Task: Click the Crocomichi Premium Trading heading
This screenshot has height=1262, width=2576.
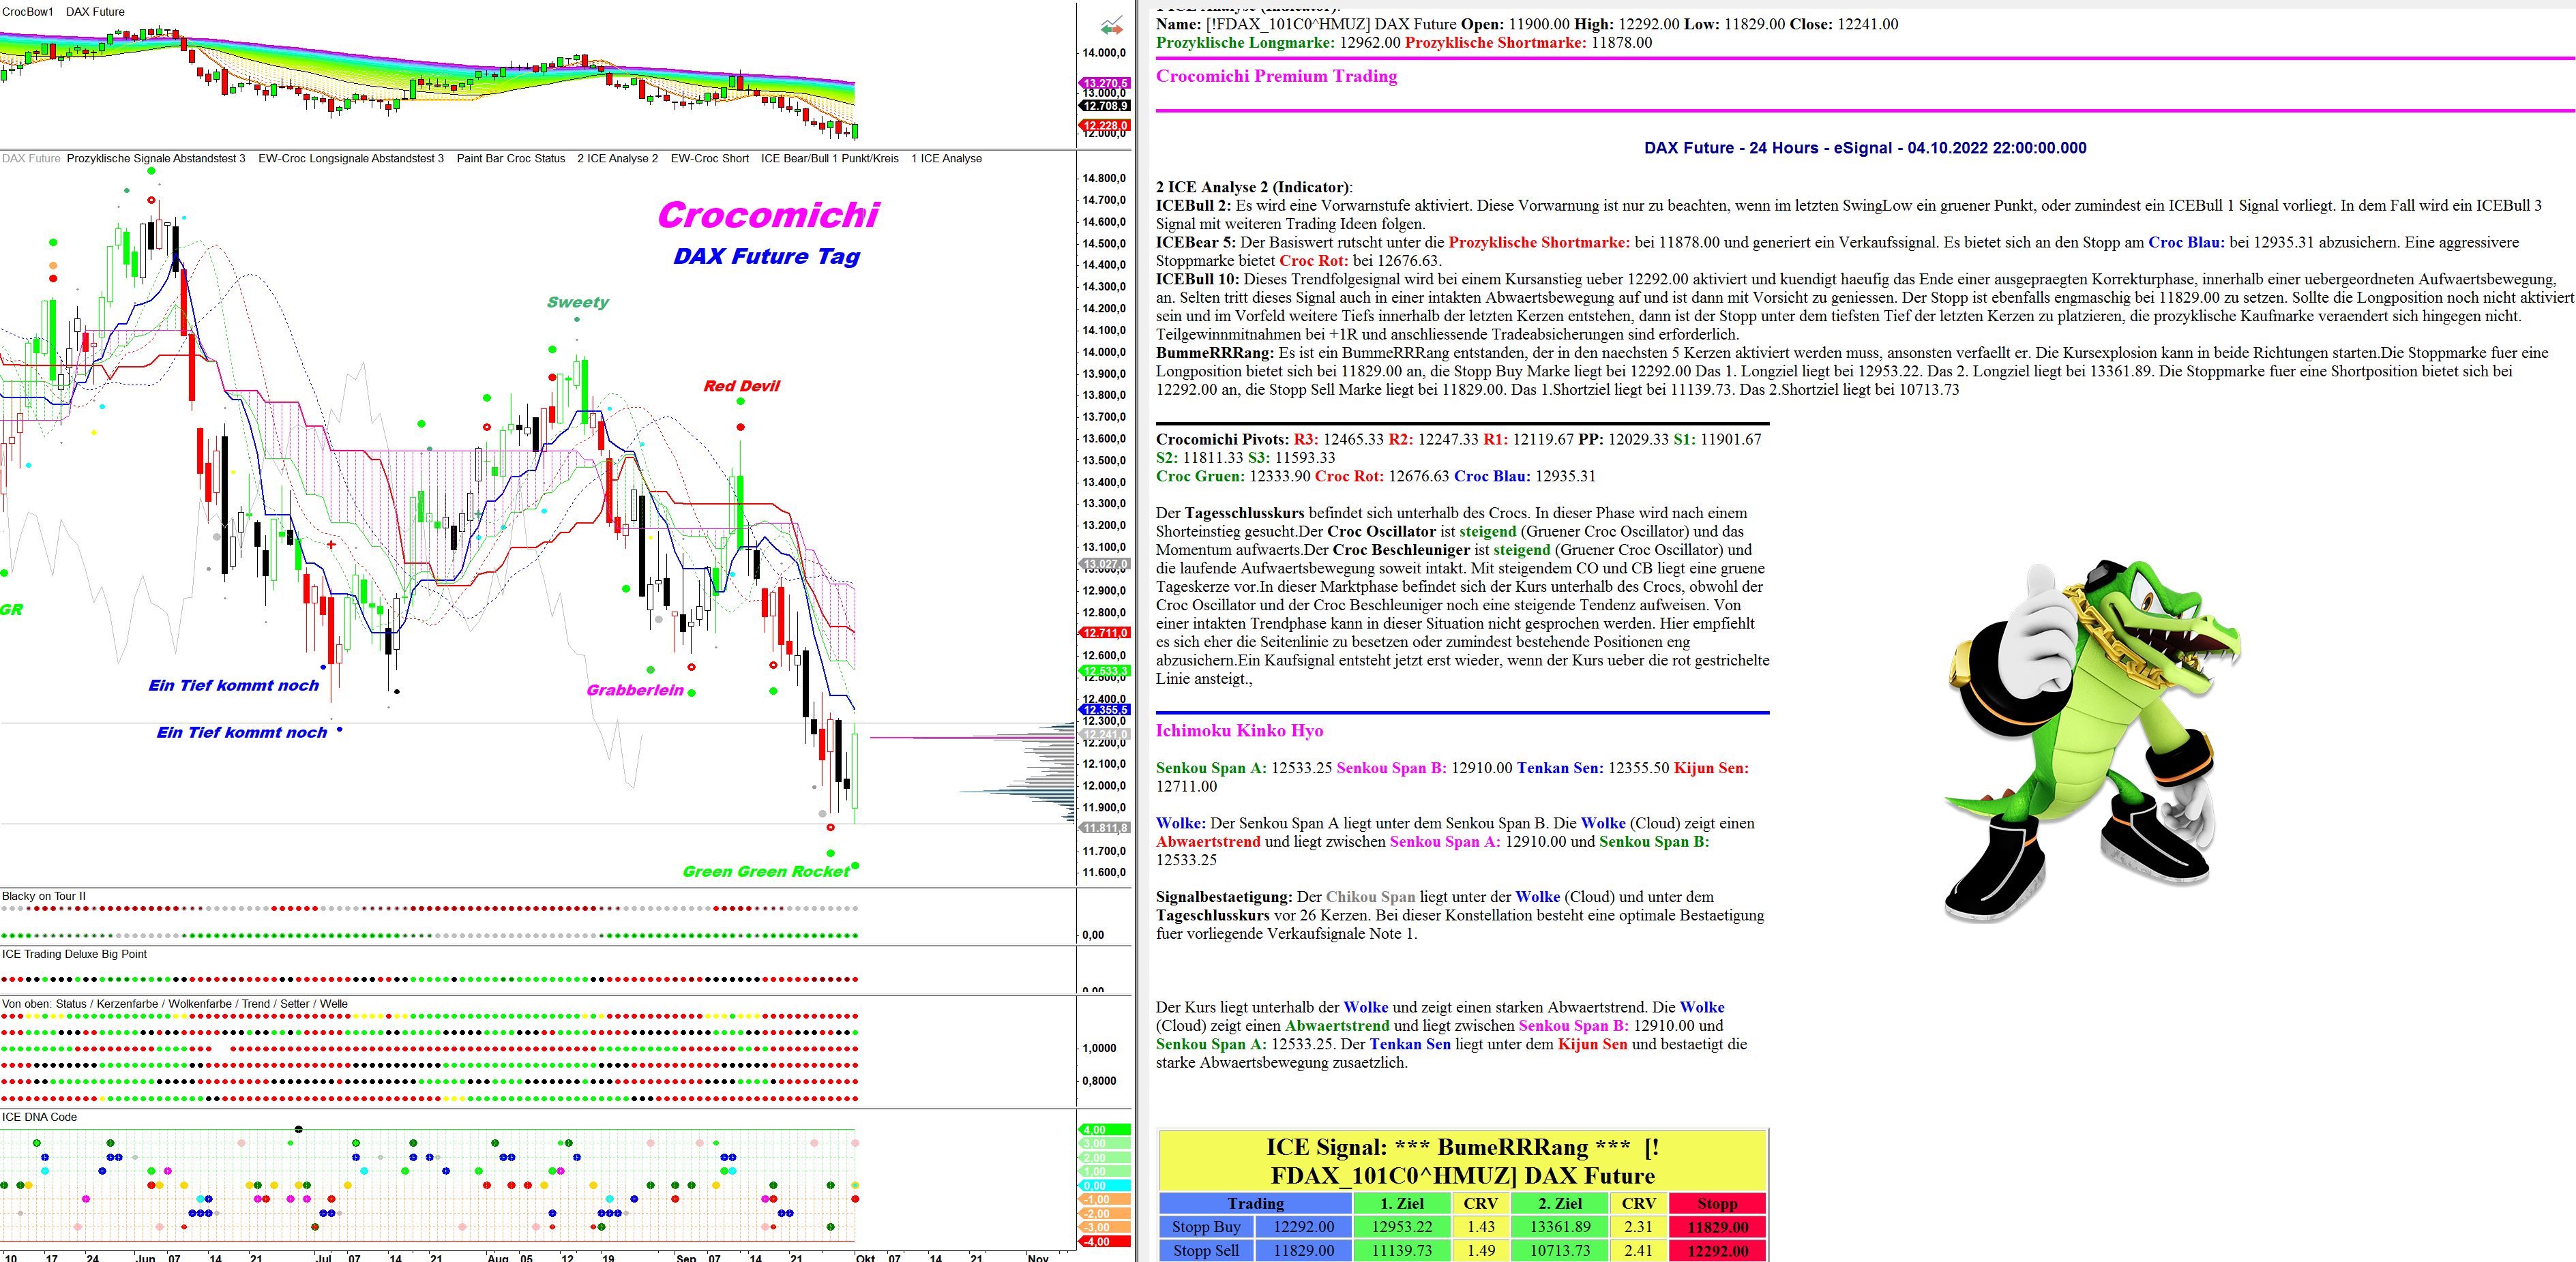Action: [x=1276, y=76]
